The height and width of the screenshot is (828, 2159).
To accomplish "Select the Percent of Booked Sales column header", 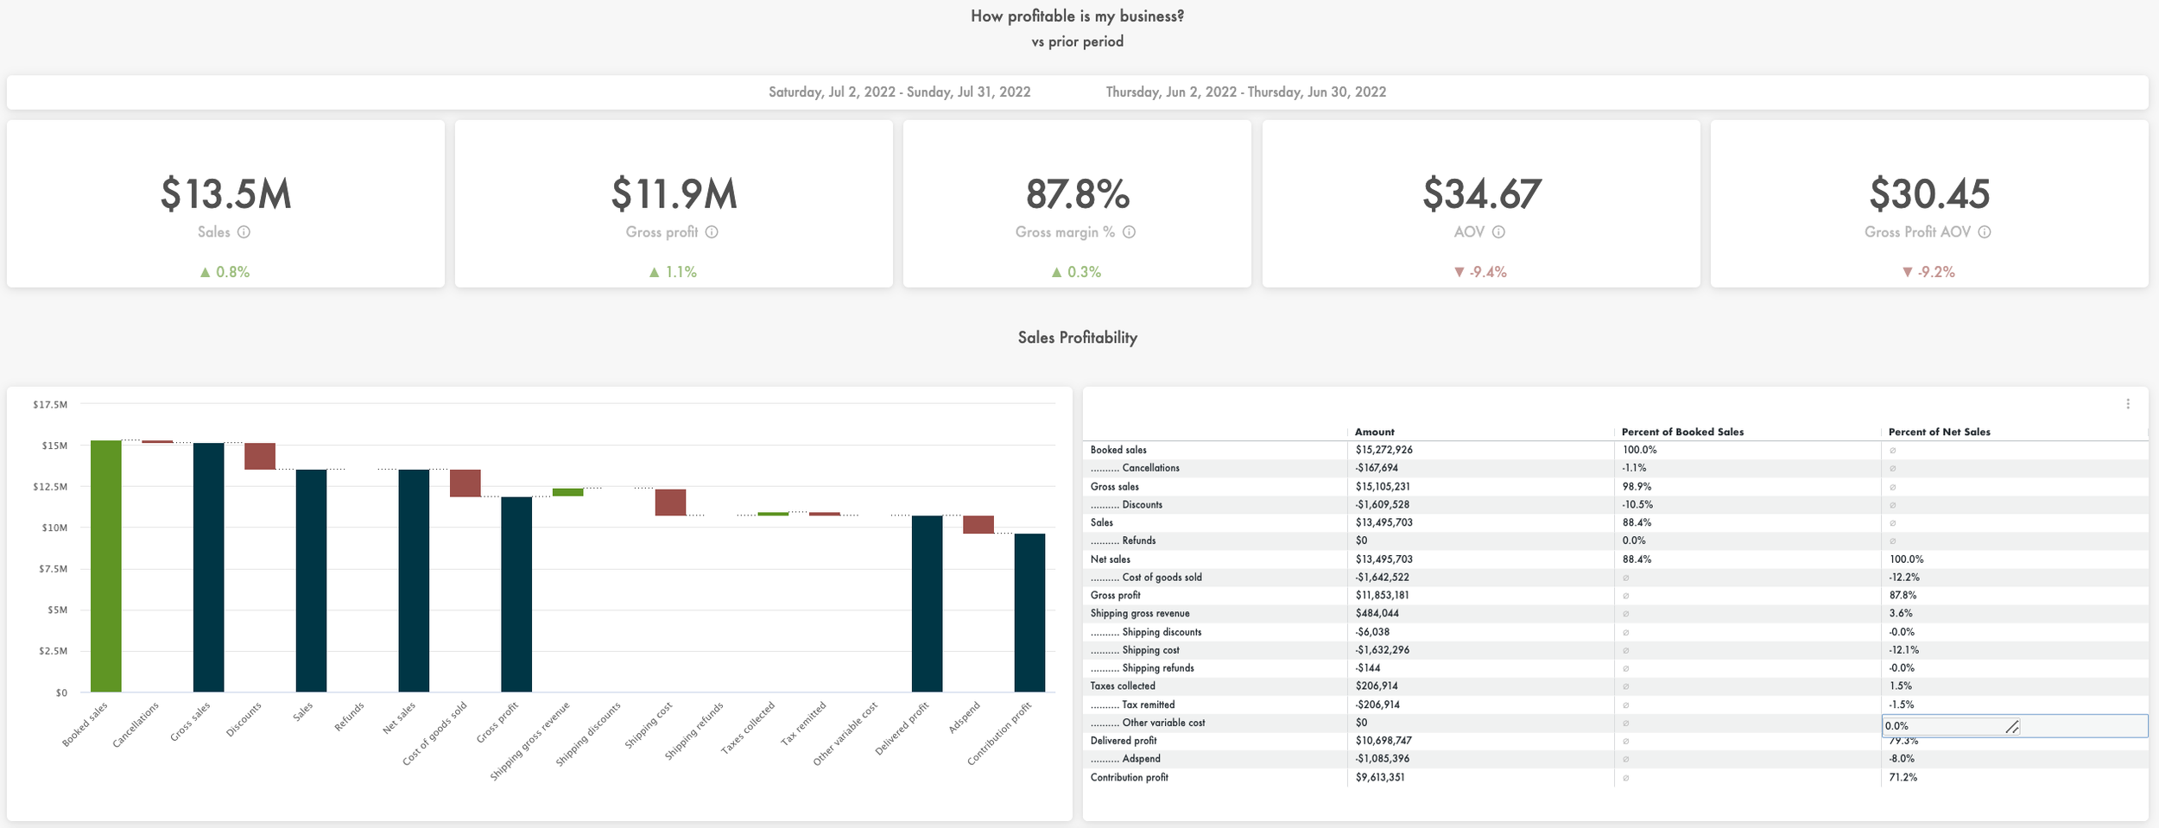I will coord(1682,432).
